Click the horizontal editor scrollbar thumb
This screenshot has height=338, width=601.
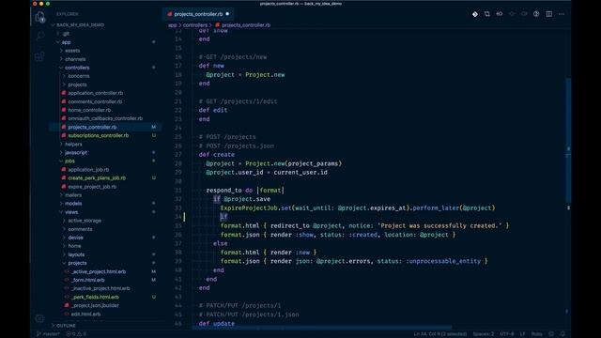pos(322,328)
